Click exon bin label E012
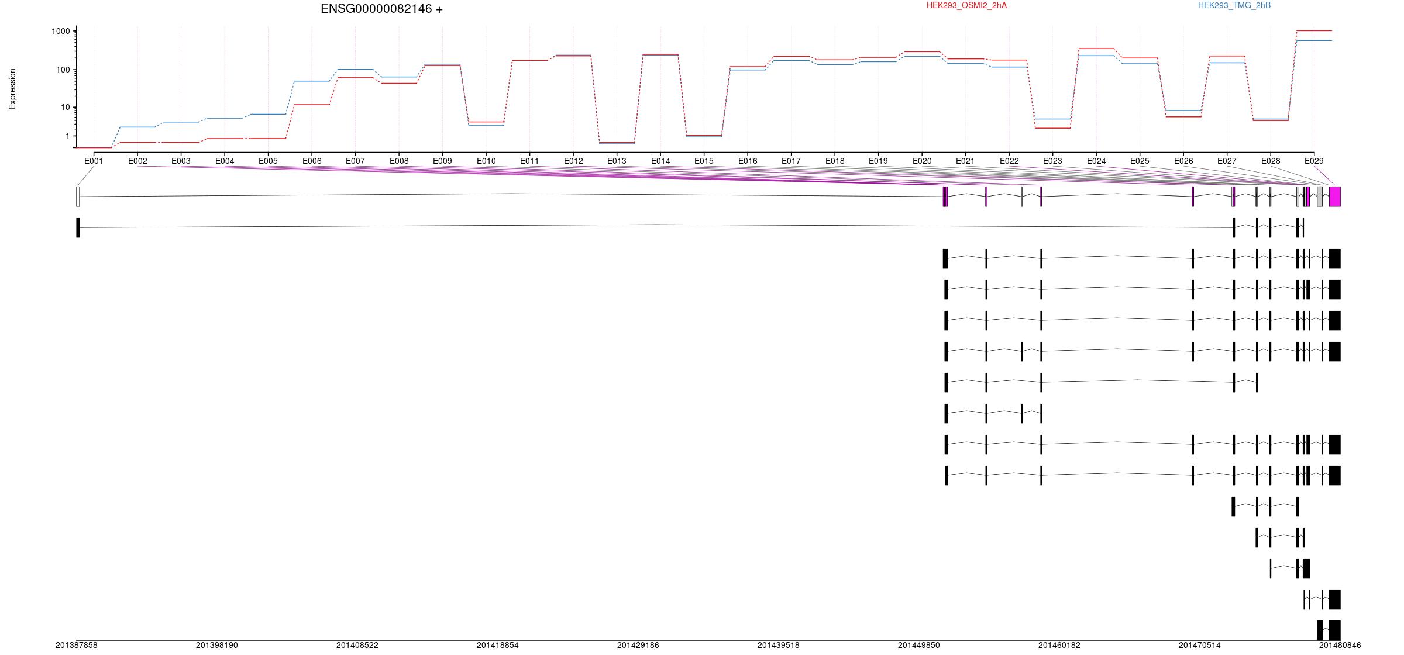 [x=573, y=161]
